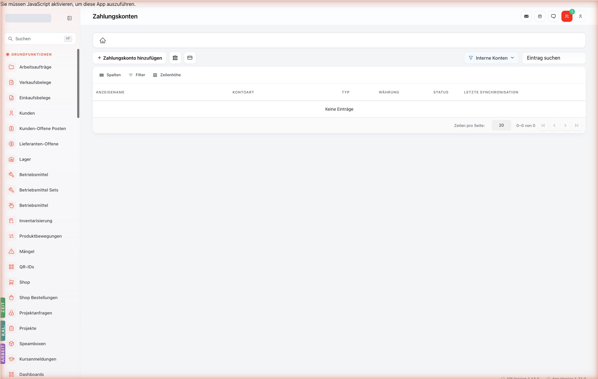Click Shop Bestellungen bag icon
This screenshot has width=598, height=379.
11,298
